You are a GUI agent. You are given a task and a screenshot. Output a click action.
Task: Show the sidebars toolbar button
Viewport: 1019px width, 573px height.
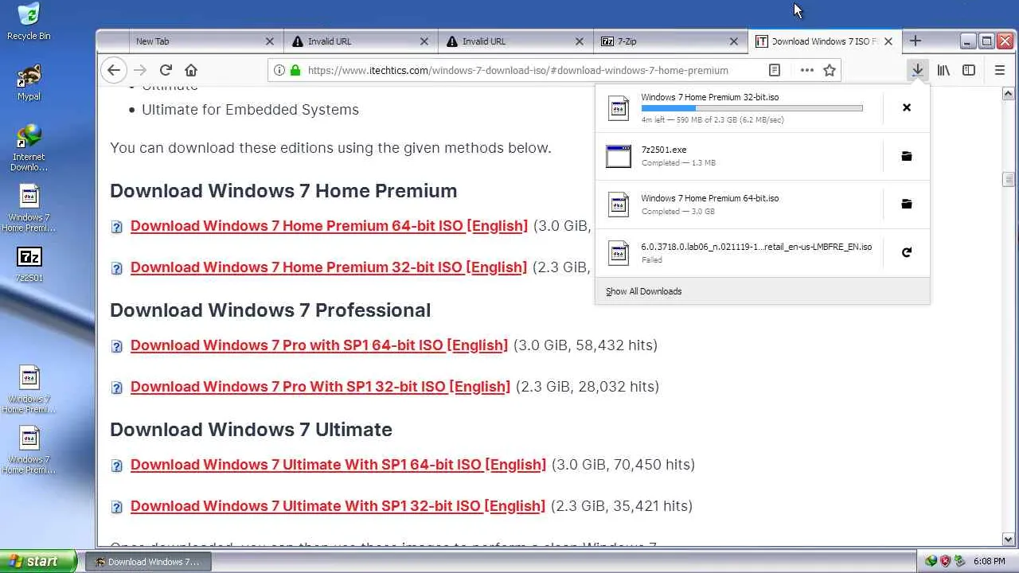pyautogui.click(x=969, y=70)
